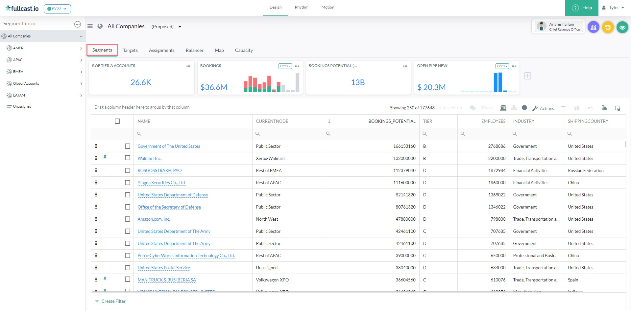Screen dimensions: 631x311
Task: Expand the AMER node in the sidebar
Action: (x=81, y=48)
